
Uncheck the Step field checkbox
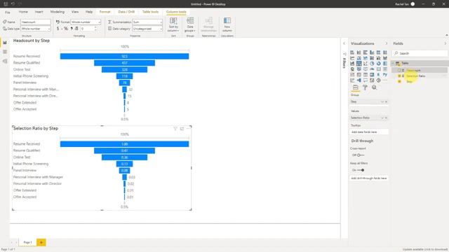[399, 81]
